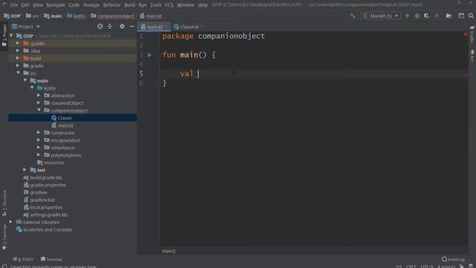
Task: Expand the test folder
Action: pos(25,170)
